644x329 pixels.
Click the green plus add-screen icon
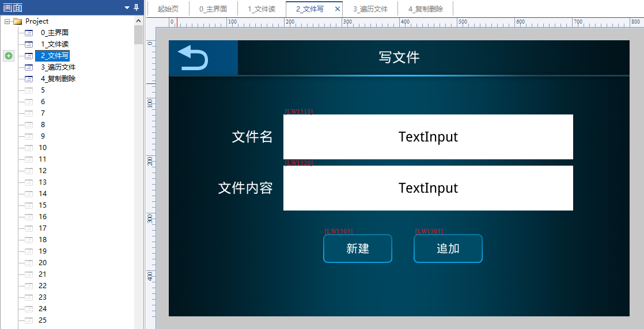coord(9,56)
